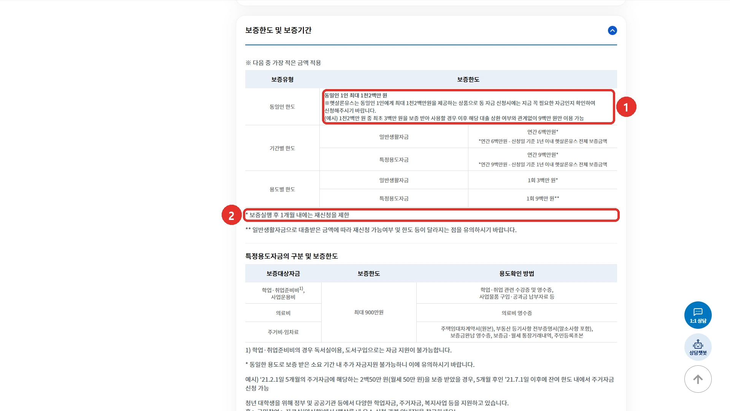This screenshot has height=411, width=730.
Task: Click the 학업·취업준비비 사업운용비 cell
Action: click(x=283, y=293)
